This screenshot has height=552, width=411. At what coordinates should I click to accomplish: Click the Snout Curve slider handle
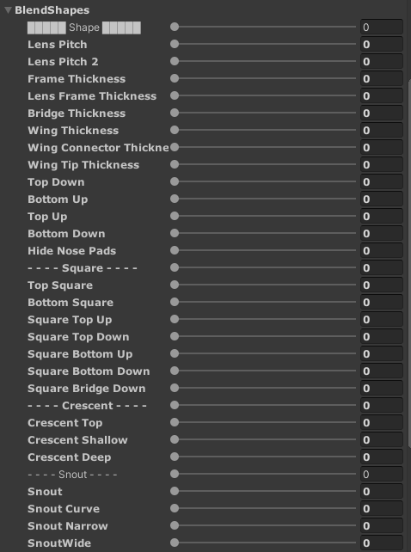pyautogui.click(x=175, y=508)
